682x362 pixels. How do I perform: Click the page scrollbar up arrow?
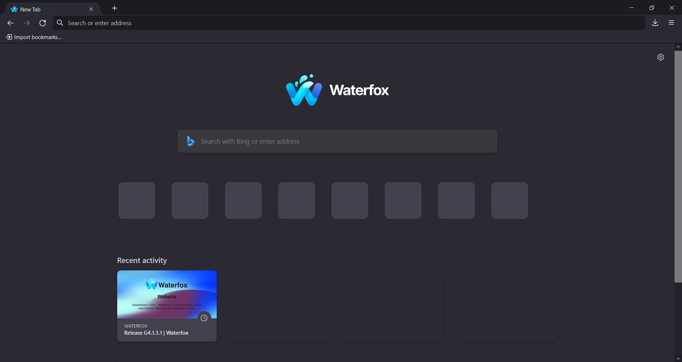[x=678, y=47]
